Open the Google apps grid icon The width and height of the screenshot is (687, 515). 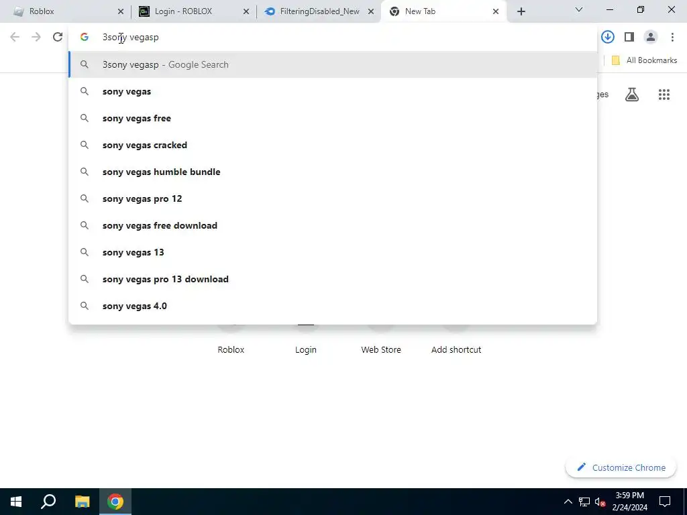[x=664, y=95]
